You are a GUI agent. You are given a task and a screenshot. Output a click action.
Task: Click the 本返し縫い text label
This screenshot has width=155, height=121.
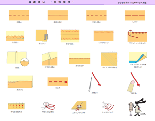pyautogui.click(x=58, y=22)
